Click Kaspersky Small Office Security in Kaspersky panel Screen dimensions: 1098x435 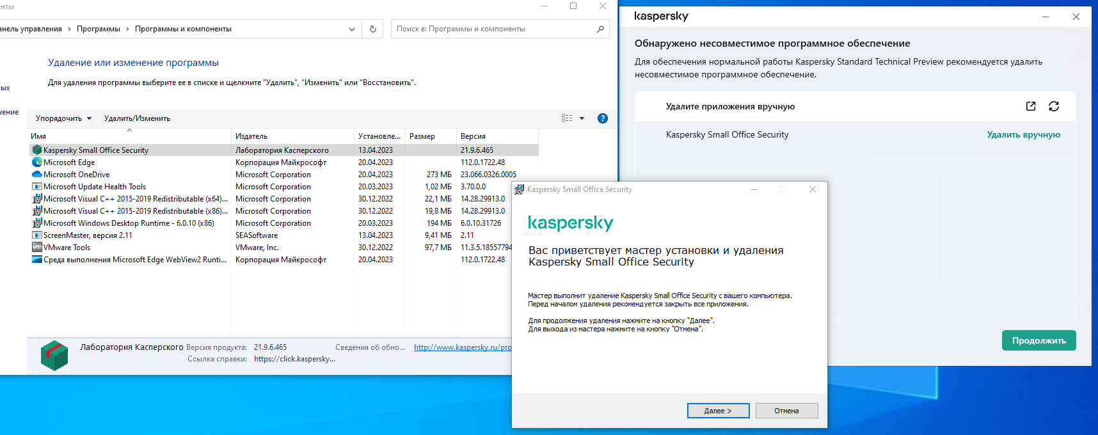coord(728,134)
